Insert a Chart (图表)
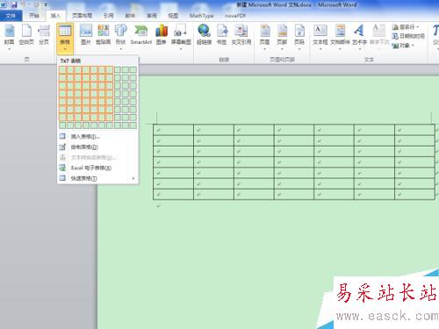Screen dimensions: 439x329 tap(162, 35)
